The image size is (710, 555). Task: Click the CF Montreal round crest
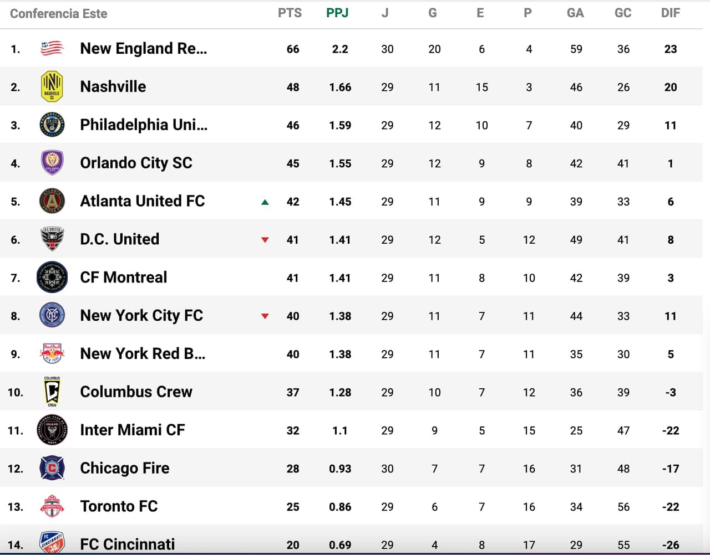click(x=52, y=277)
